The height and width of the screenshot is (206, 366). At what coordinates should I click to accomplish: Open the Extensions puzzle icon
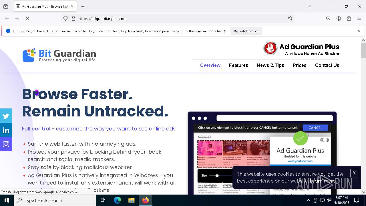349,19
